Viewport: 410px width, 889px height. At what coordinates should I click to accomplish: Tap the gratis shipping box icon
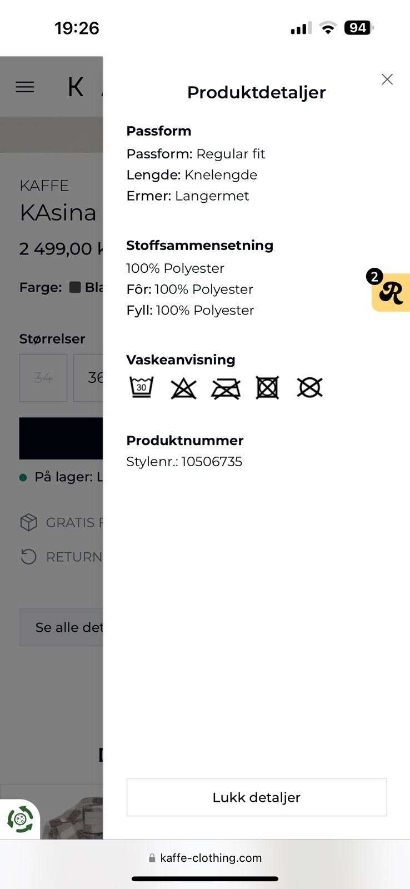28,522
